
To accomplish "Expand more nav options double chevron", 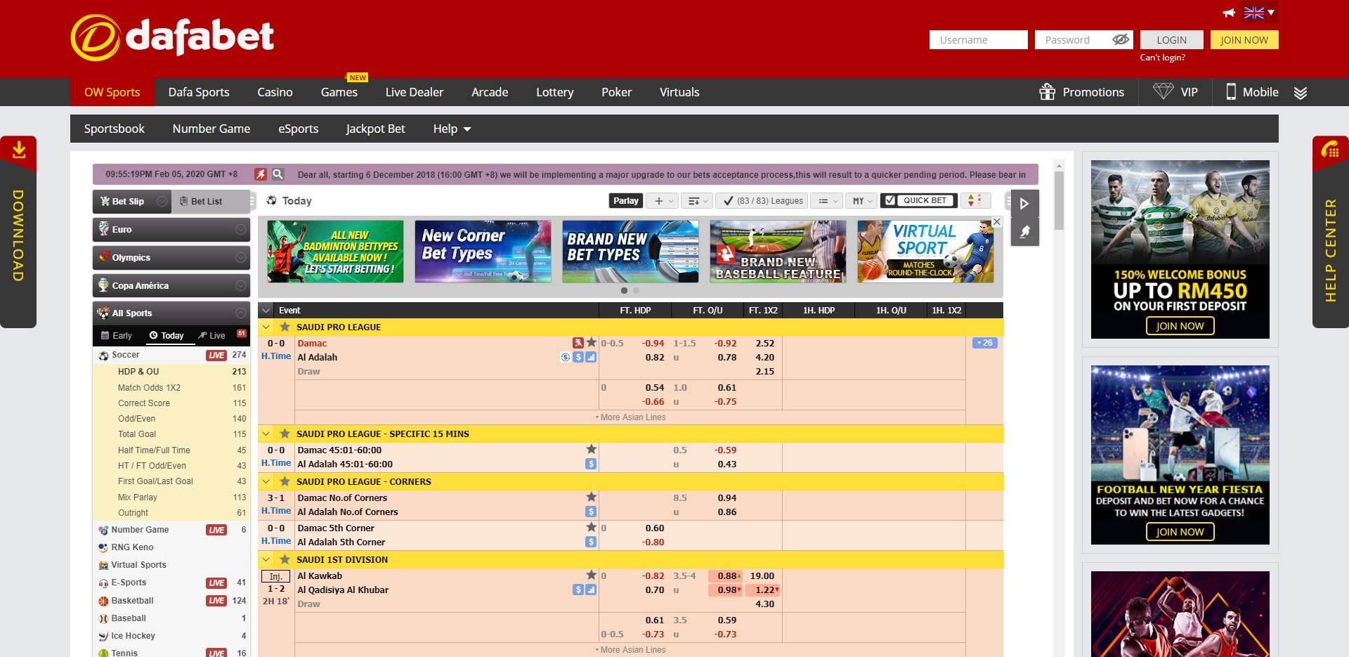I will pyautogui.click(x=1301, y=93).
